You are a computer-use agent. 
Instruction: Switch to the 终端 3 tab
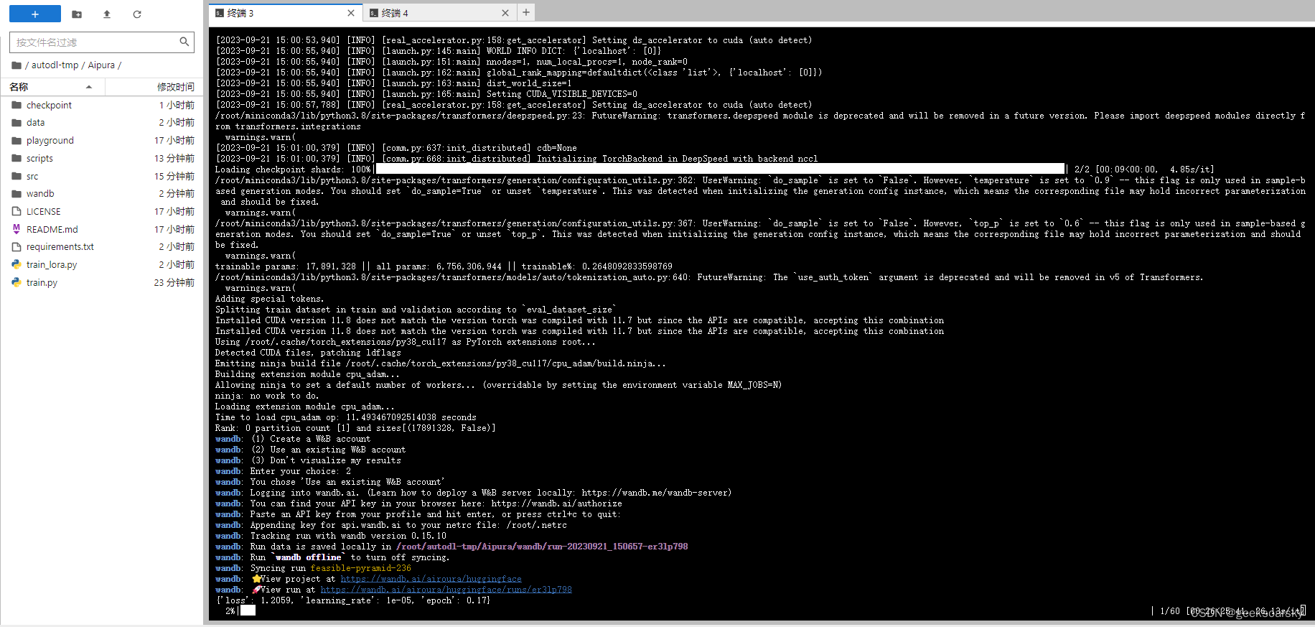tap(284, 13)
